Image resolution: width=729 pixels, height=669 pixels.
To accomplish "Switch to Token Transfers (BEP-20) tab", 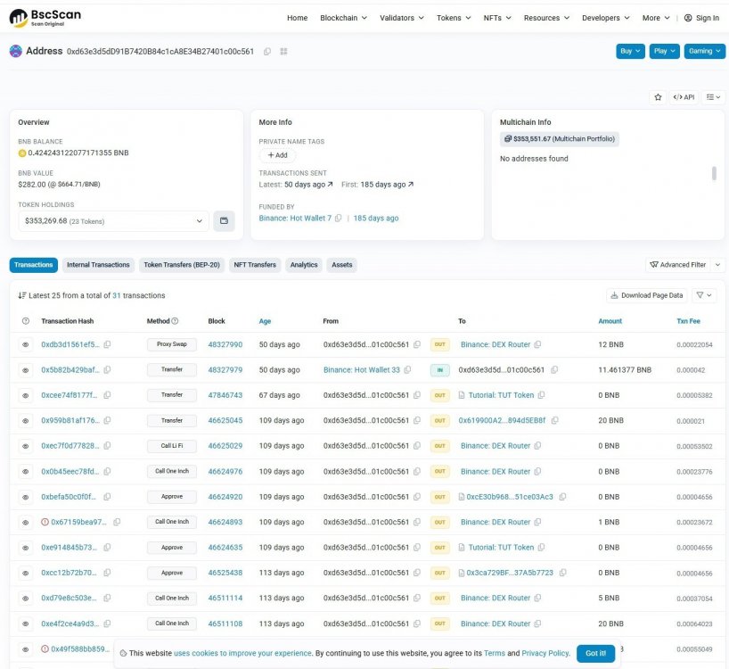I will tap(181, 265).
